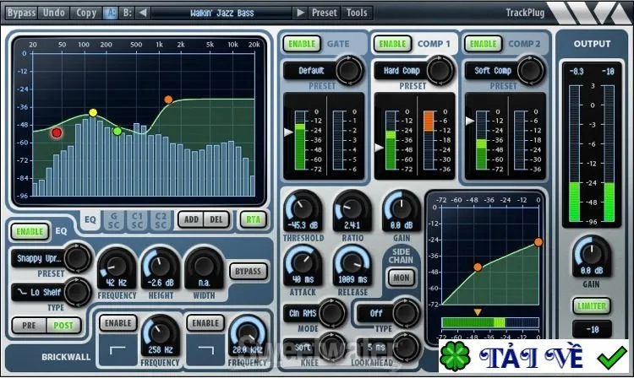Click the side chain MON button

coord(401,278)
